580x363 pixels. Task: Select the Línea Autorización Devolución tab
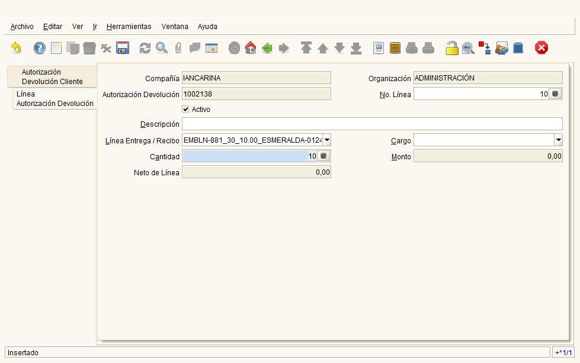(55, 99)
